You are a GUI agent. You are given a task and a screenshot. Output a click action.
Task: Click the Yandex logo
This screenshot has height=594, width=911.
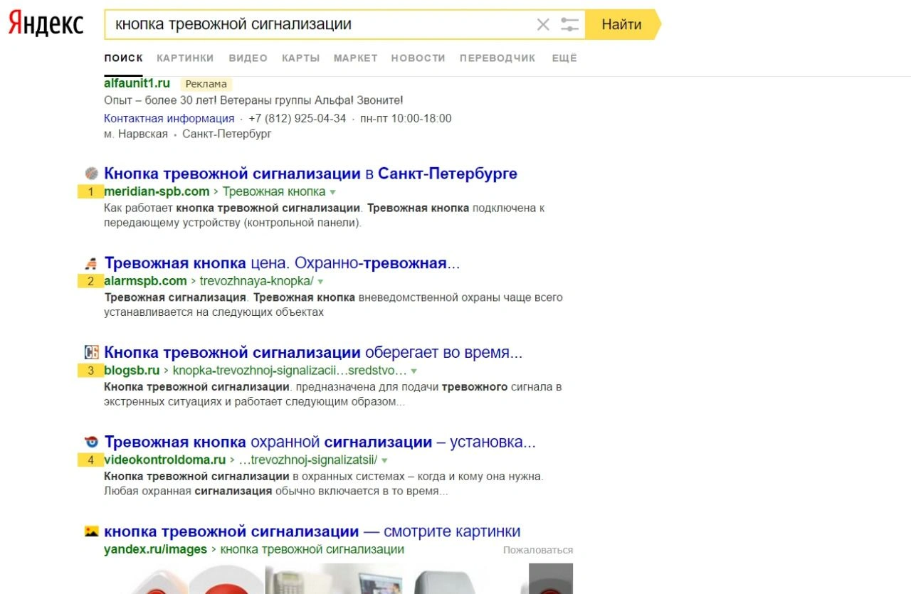point(46,24)
